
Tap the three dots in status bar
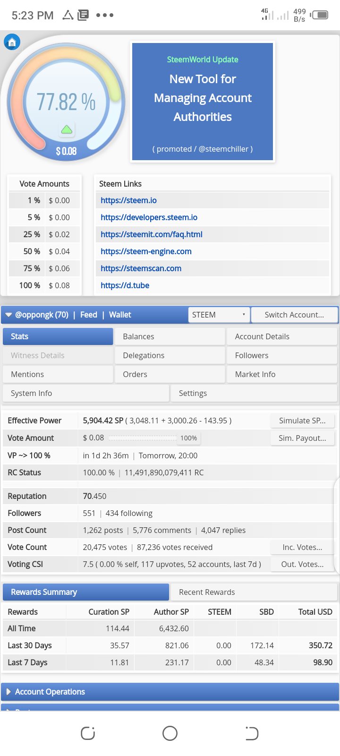pyautogui.click(x=104, y=15)
